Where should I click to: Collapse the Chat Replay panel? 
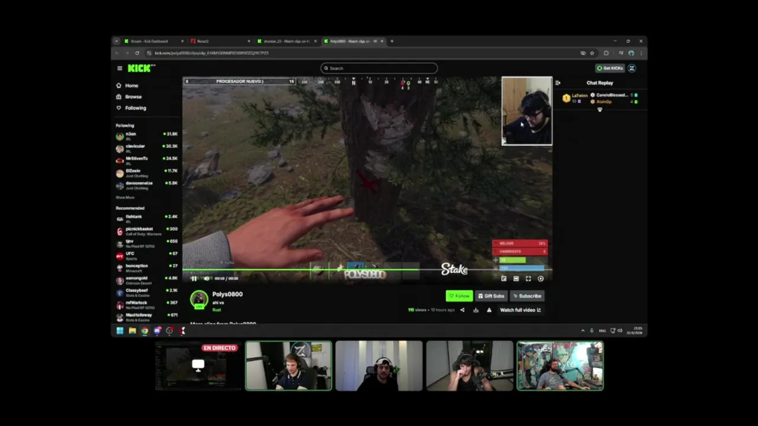coord(558,83)
